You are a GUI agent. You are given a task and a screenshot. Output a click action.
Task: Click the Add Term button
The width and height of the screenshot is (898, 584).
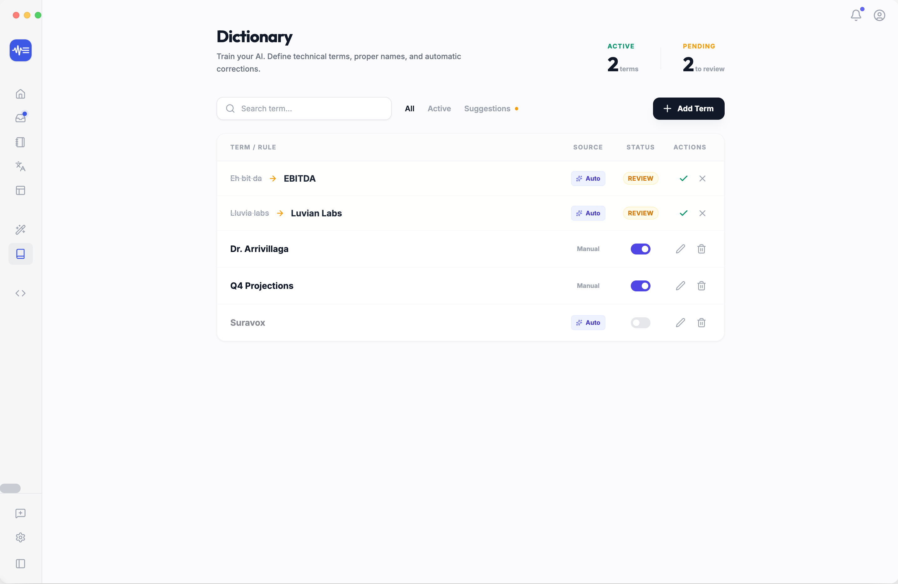point(688,108)
